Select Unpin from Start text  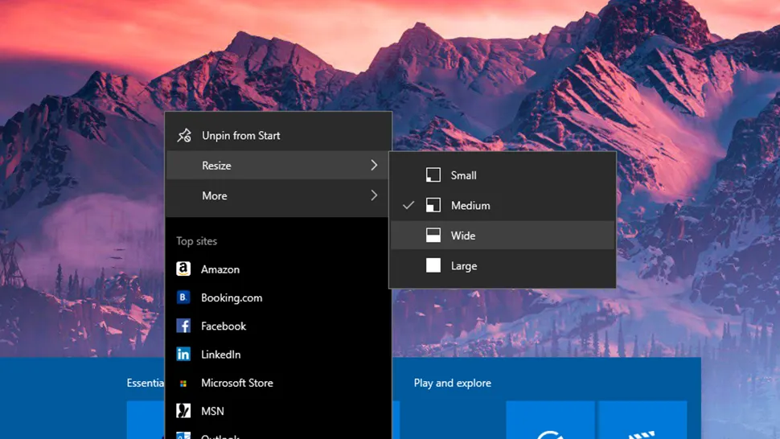coord(240,136)
